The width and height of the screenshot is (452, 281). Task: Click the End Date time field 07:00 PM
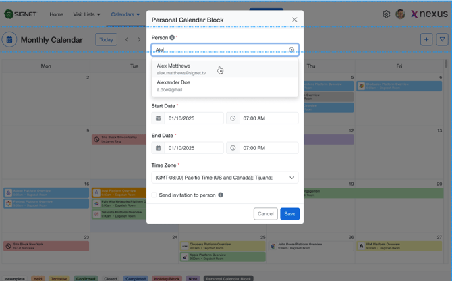[x=269, y=148]
